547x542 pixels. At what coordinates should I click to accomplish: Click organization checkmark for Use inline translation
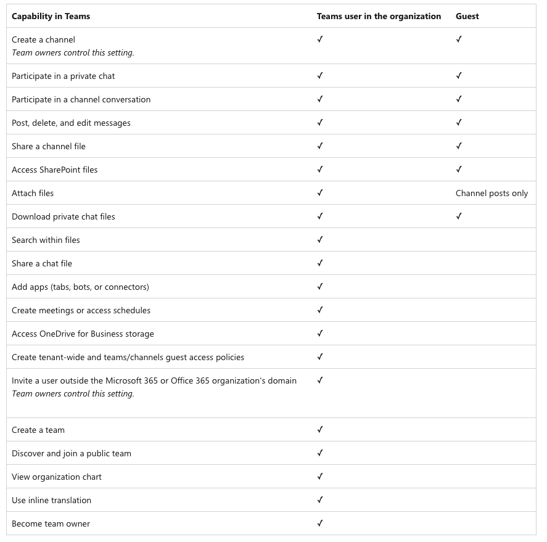pyautogui.click(x=320, y=499)
